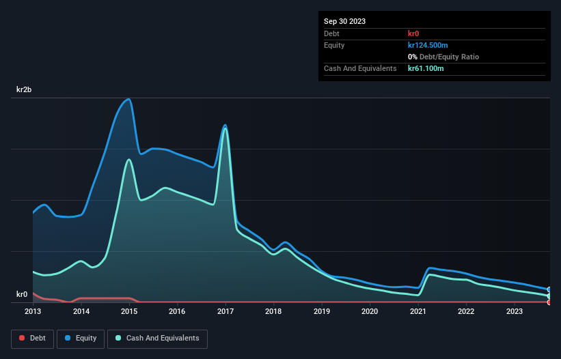The width and height of the screenshot is (561, 359).
Task: Click the red Debt endpoint marker
Action: tap(549, 302)
